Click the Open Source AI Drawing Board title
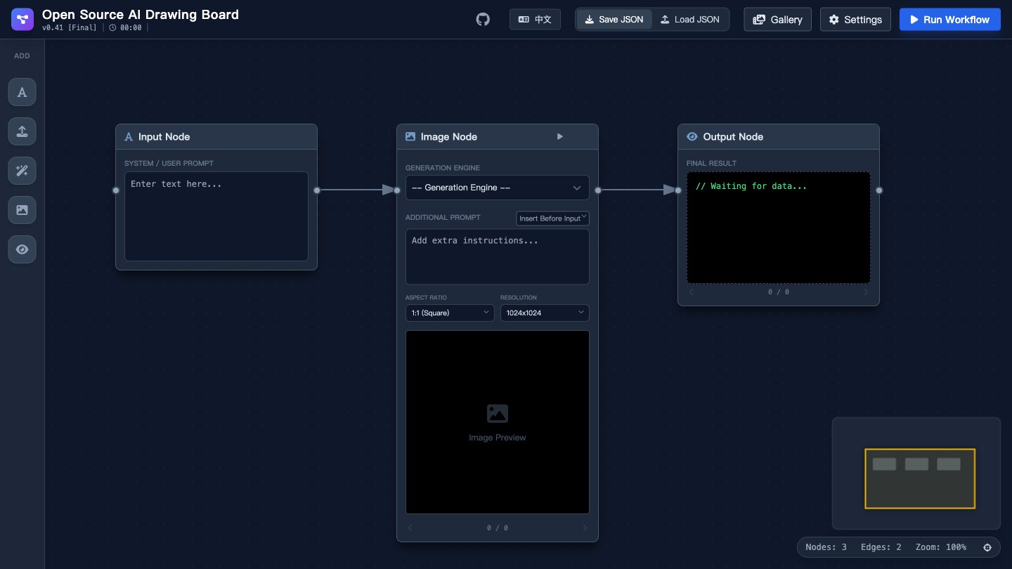 pyautogui.click(x=141, y=15)
